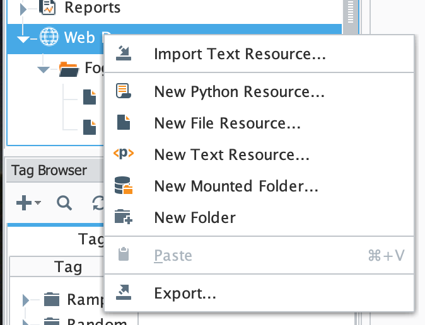Click the New Folder plus icon
This screenshot has width=425, height=325.
(x=123, y=218)
